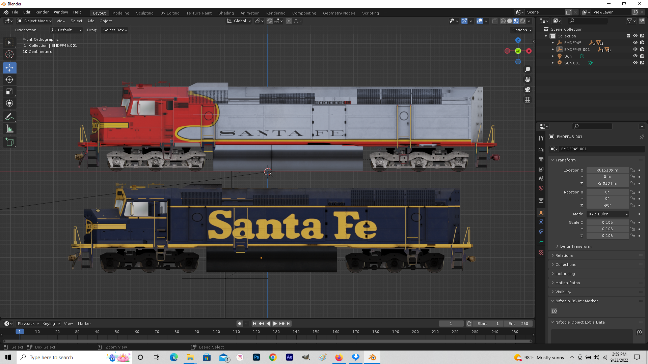Expand the Delta Transform panel

pos(575,246)
